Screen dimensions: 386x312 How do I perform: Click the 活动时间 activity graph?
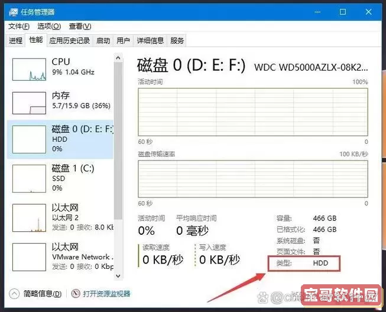point(253,112)
